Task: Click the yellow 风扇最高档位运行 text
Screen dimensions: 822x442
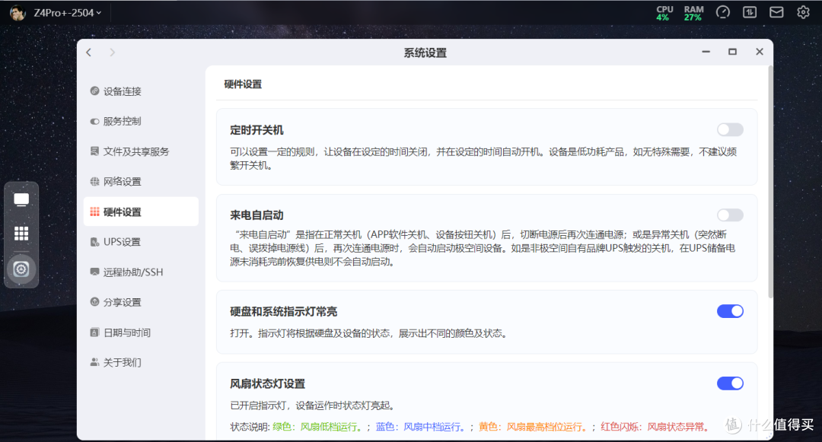Action: click(546, 427)
